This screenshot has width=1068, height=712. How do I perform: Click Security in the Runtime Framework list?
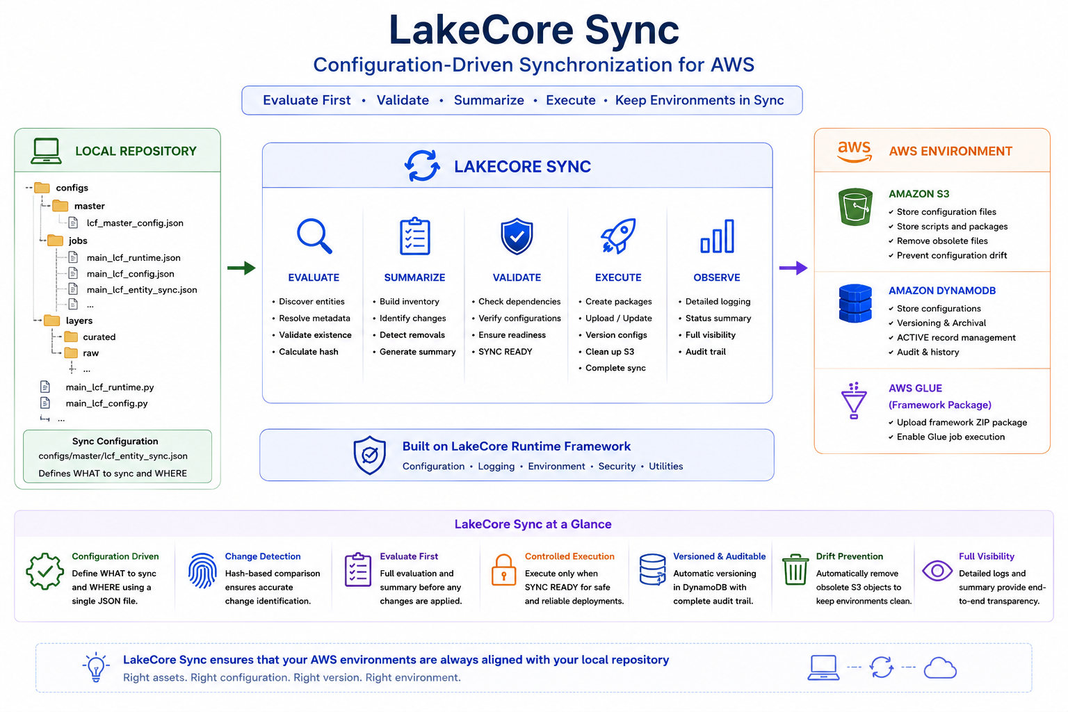(617, 467)
